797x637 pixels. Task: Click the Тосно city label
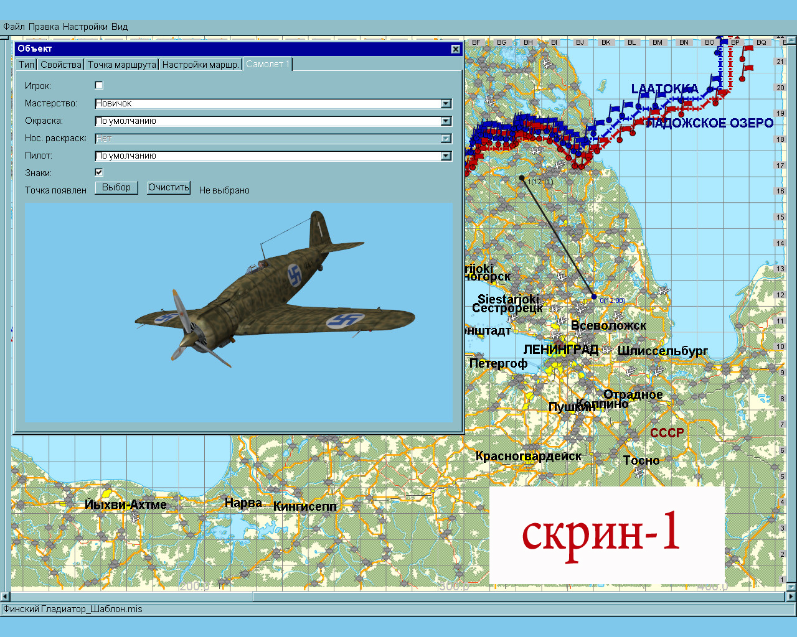point(641,460)
